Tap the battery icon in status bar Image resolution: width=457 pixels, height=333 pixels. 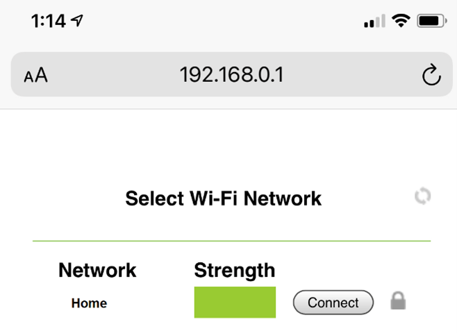432,22
